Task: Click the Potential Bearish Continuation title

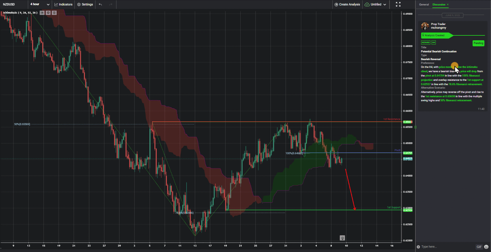Action: pos(439,51)
